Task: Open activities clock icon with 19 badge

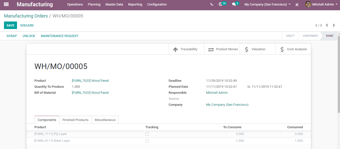Action: [220, 4]
